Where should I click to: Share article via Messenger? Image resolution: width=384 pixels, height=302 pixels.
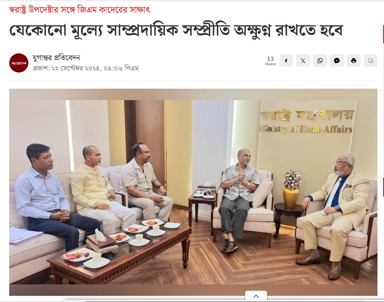pyautogui.click(x=337, y=61)
